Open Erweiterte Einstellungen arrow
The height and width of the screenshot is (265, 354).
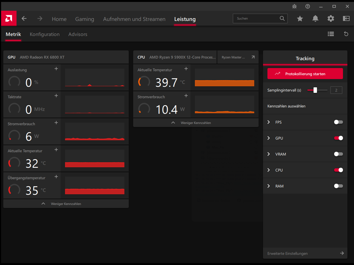pyautogui.click(x=342, y=253)
